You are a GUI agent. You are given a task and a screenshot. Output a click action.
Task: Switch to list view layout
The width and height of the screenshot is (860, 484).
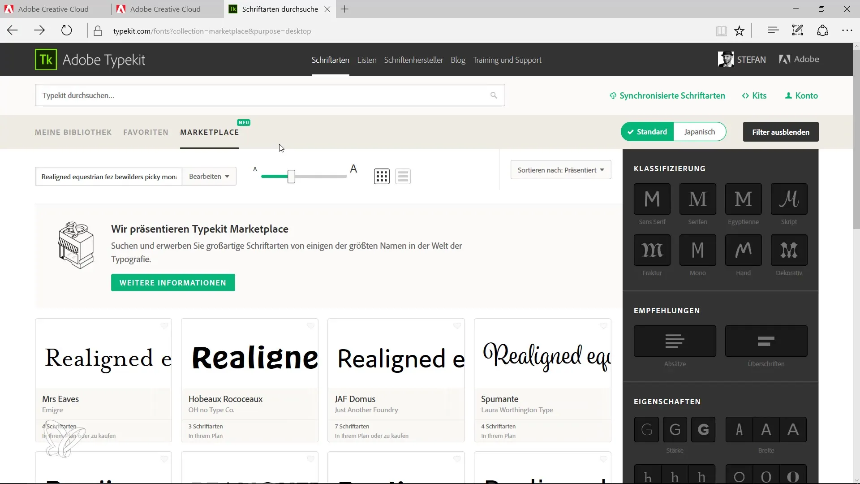coord(403,176)
